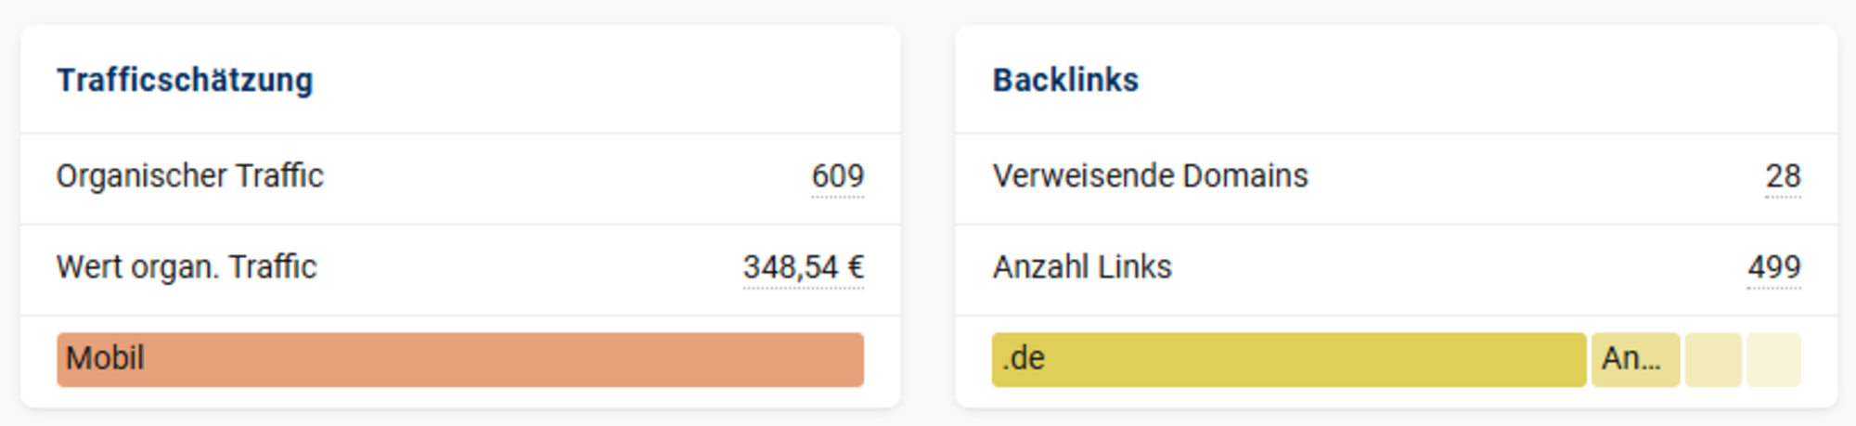
Task: Select the .de backlink distribution segment
Action: click(1288, 359)
